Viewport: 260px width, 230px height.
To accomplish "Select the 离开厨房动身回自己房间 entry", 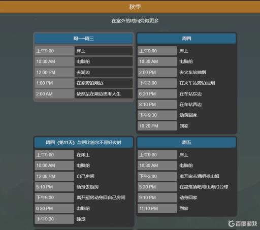I will (x=101, y=198).
